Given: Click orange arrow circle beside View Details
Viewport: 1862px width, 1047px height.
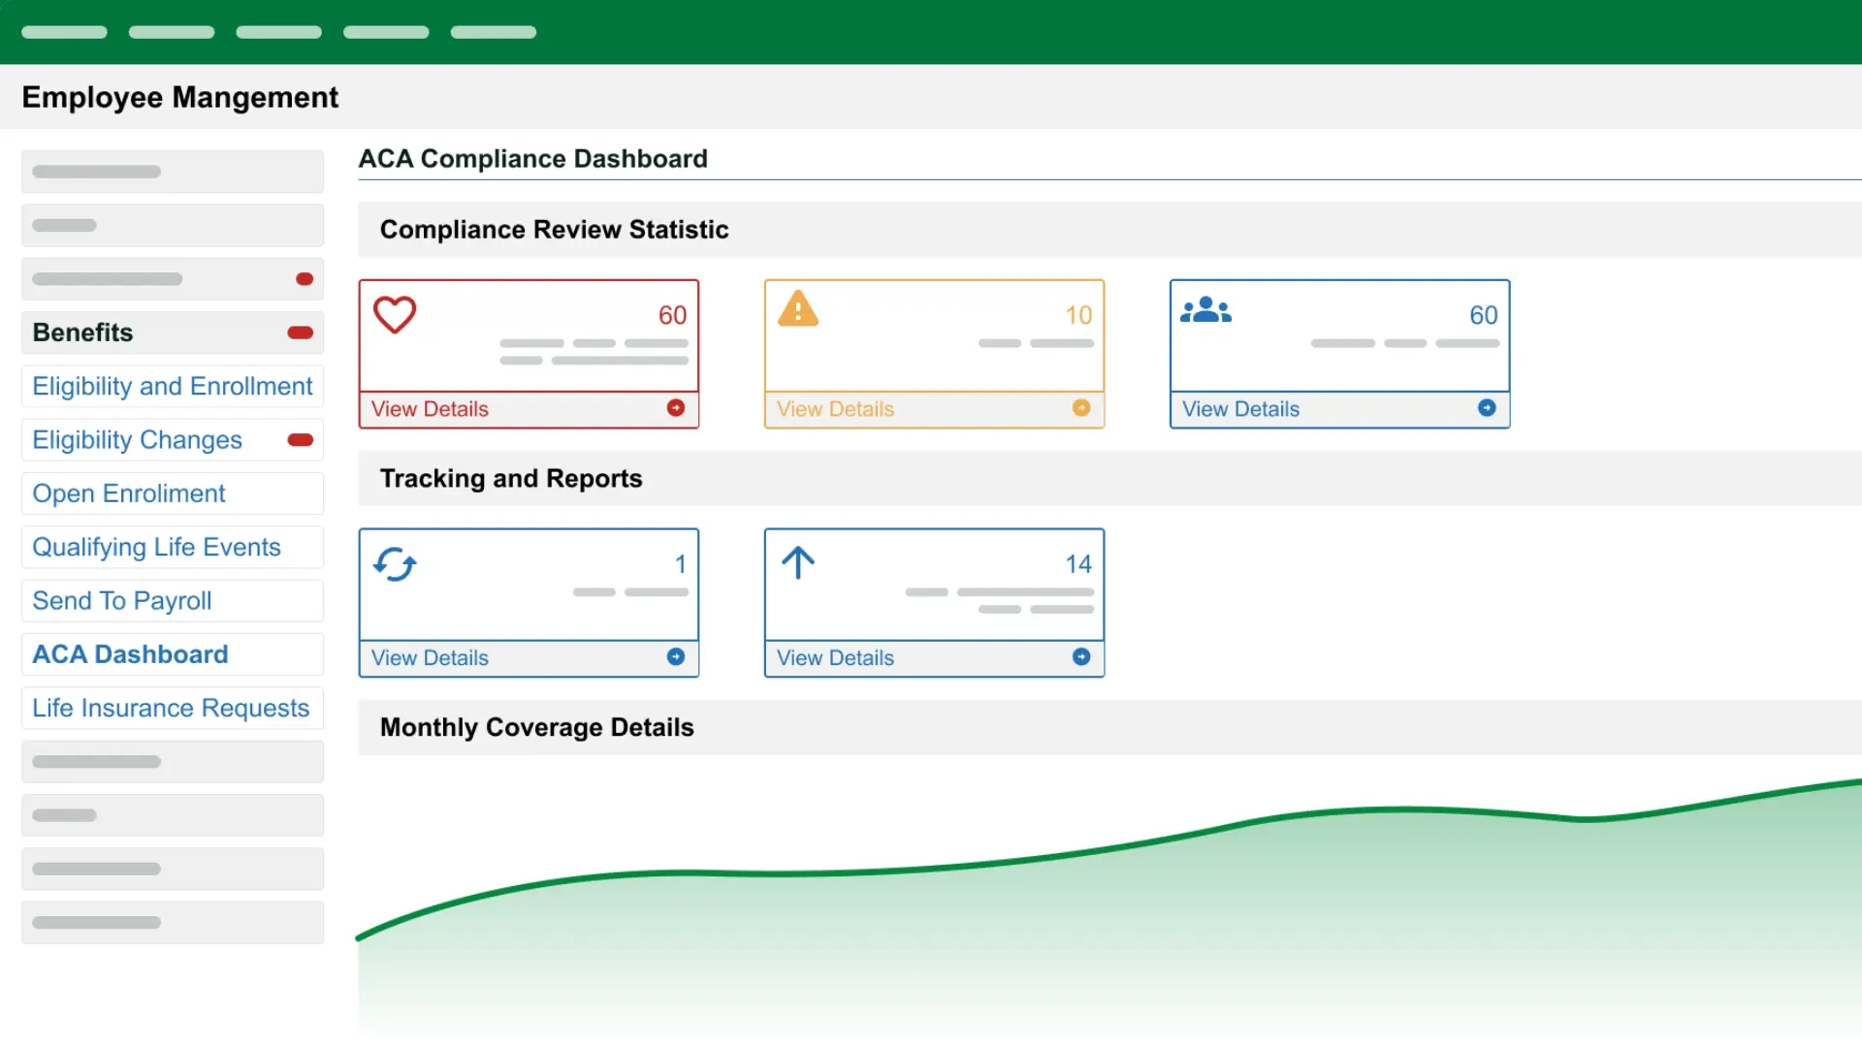Looking at the screenshot, I should pyautogui.click(x=1081, y=408).
